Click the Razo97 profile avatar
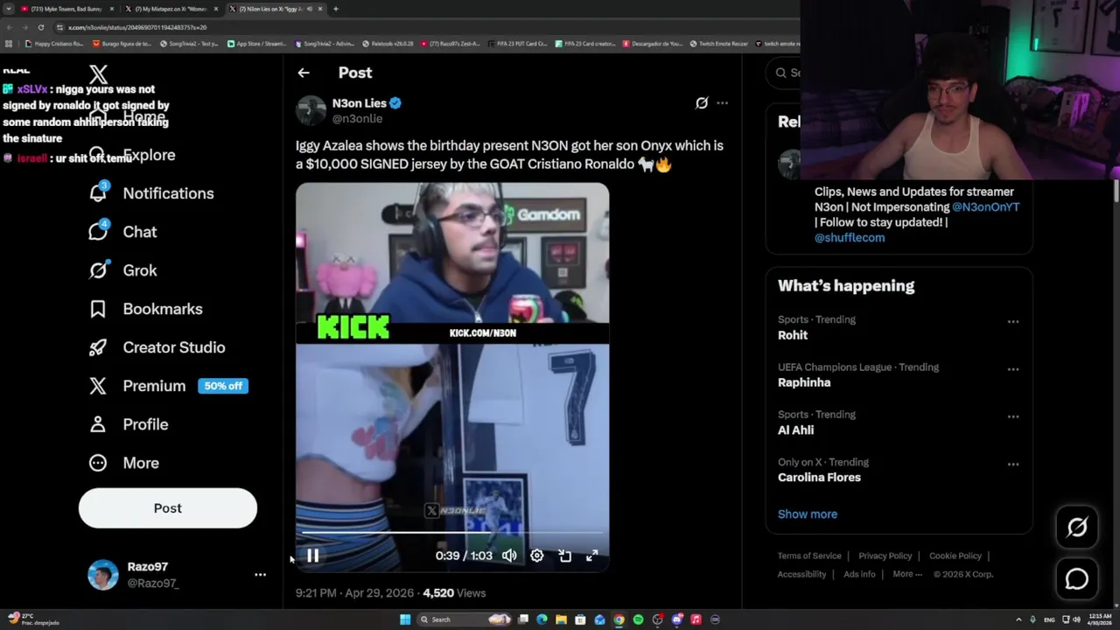Viewport: 1120px width, 630px height. tap(103, 575)
